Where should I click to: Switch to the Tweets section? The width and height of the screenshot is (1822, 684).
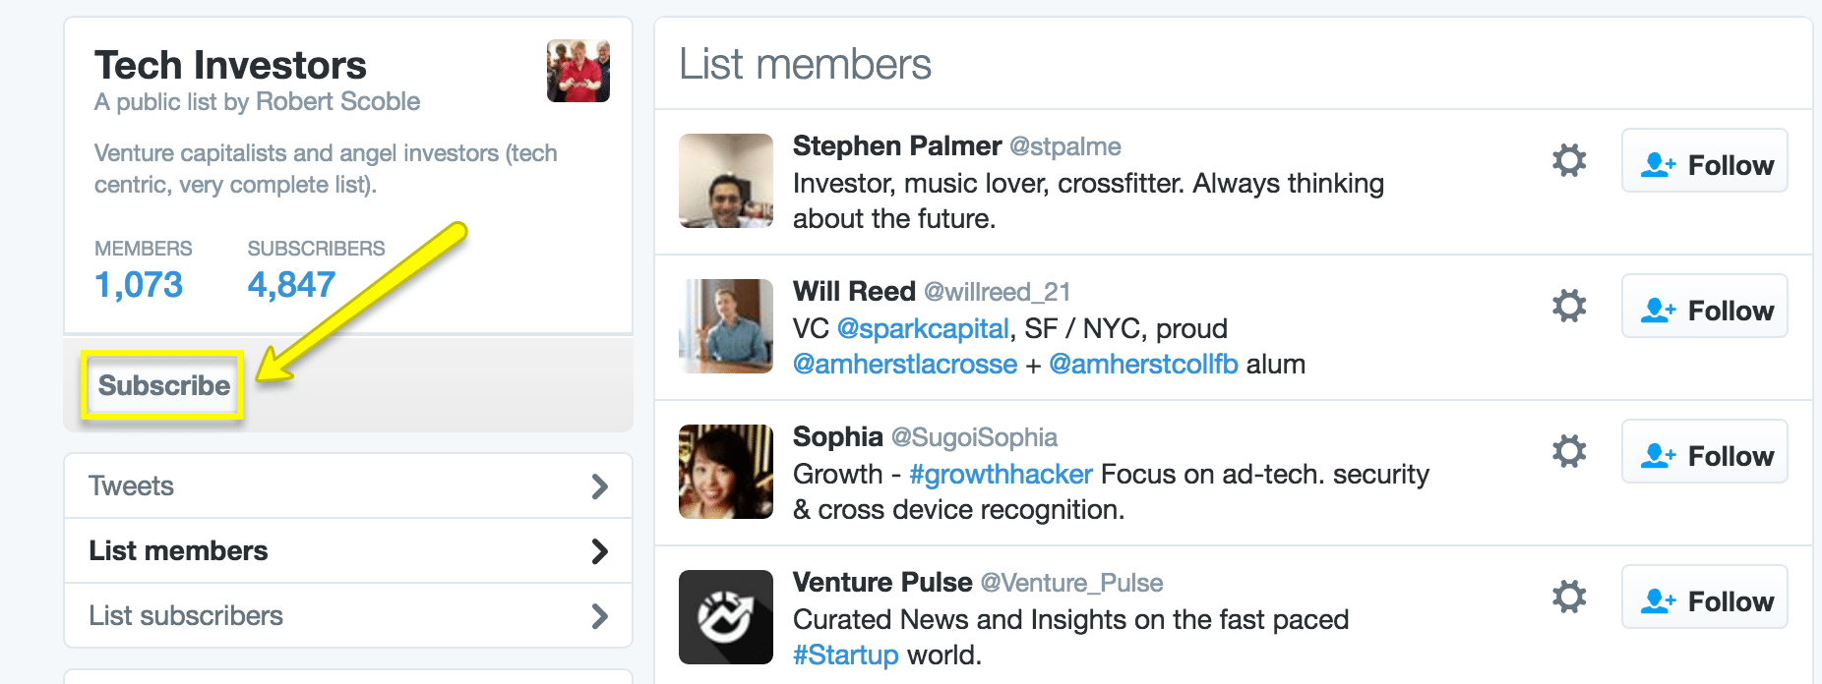[132, 486]
